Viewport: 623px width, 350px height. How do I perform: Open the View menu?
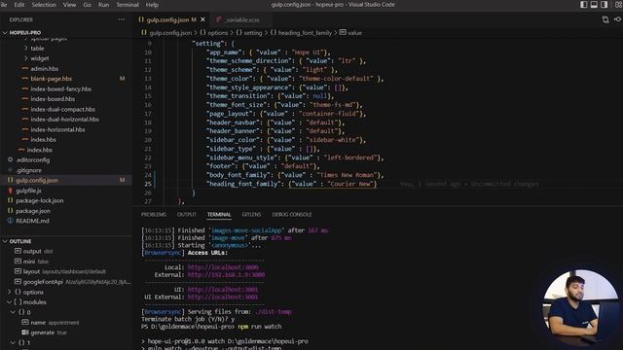click(69, 5)
